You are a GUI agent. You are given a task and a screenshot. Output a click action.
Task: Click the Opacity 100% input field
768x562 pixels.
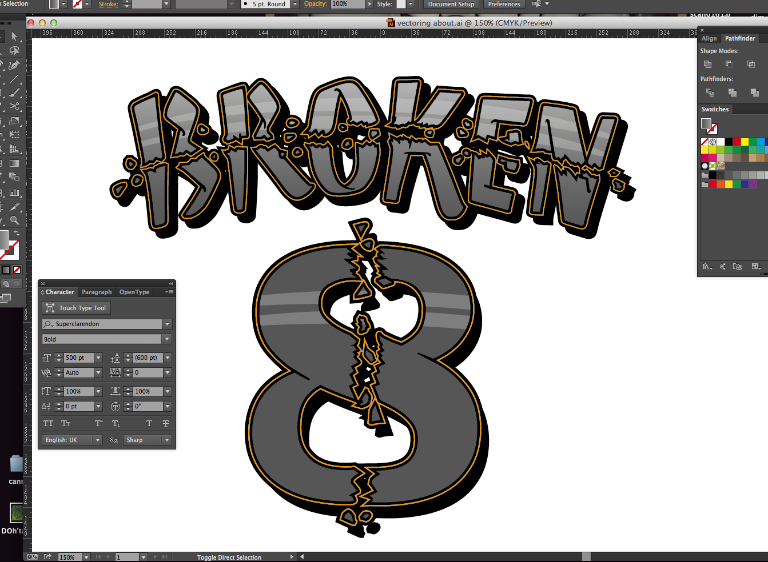click(348, 4)
